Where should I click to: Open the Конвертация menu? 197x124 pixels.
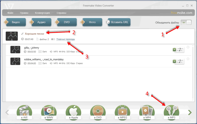[42, 13]
